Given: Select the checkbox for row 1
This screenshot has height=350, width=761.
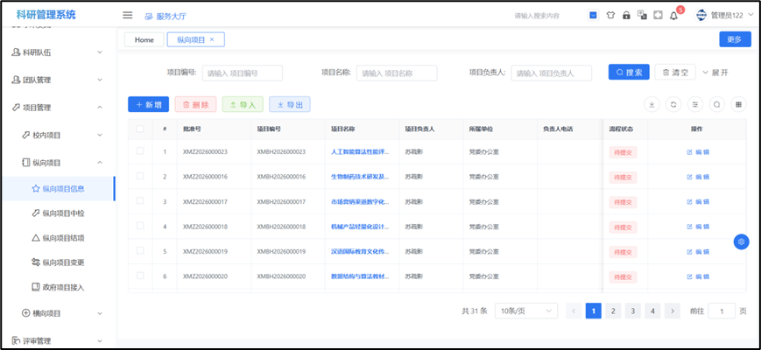Looking at the screenshot, I should [140, 151].
